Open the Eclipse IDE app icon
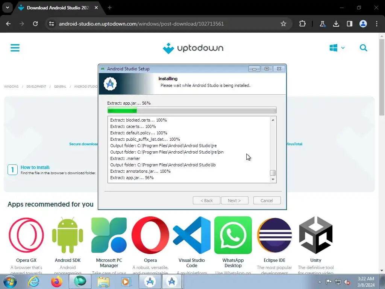This screenshot has width=385, height=289. coord(274,235)
